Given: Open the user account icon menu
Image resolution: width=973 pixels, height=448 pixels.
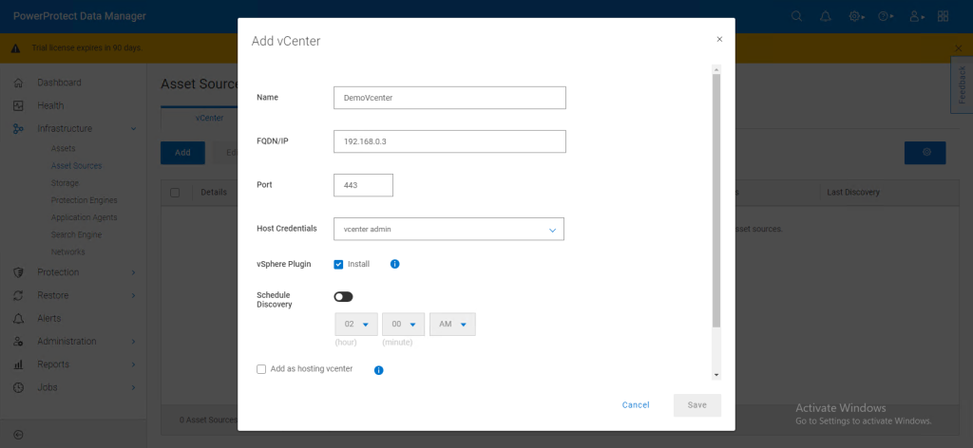Looking at the screenshot, I should [915, 16].
